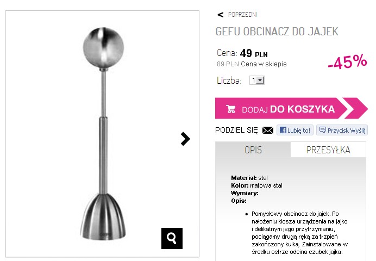Open the Liczba quantity dropdown

(x=257, y=80)
